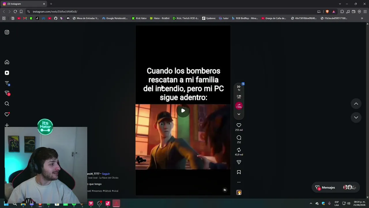Open the 2.9K VPH stat extension overlay
The image size is (369, 208).
pos(239,96)
